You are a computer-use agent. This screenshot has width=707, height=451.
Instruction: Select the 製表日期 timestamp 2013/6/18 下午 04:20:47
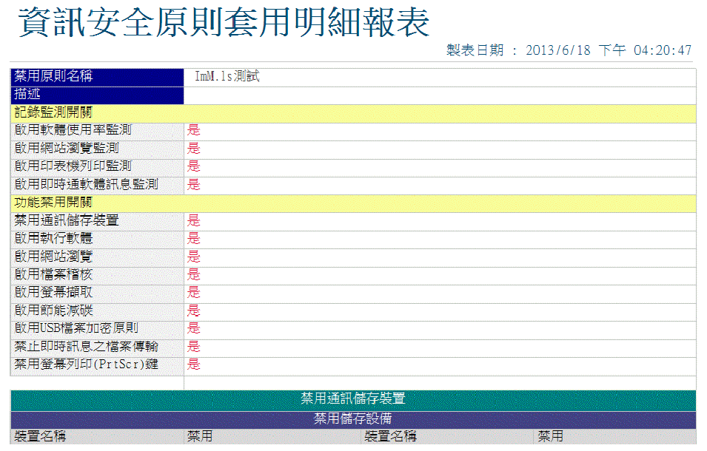[x=609, y=50]
